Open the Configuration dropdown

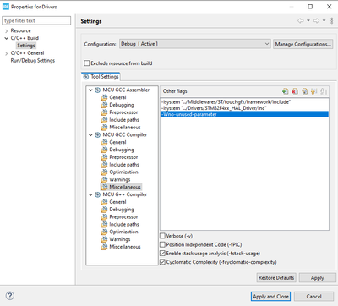pyautogui.click(x=195, y=44)
